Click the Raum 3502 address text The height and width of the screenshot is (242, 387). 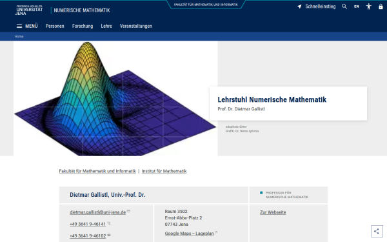click(176, 212)
